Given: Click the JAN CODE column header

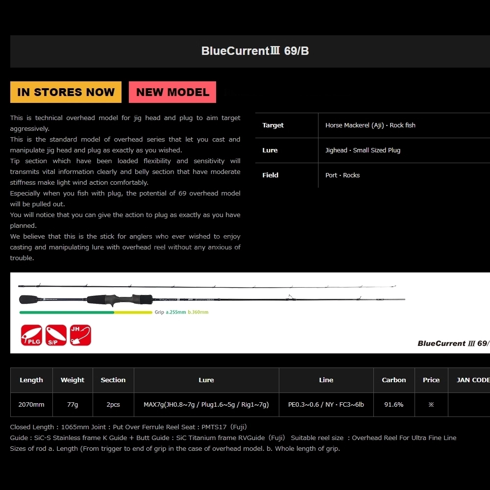Looking at the screenshot, I should click(x=469, y=380).
